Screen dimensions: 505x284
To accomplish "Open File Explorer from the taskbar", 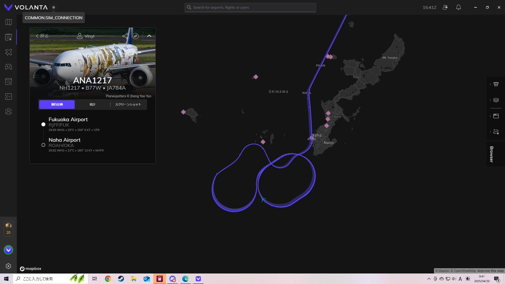I will 133,279.
